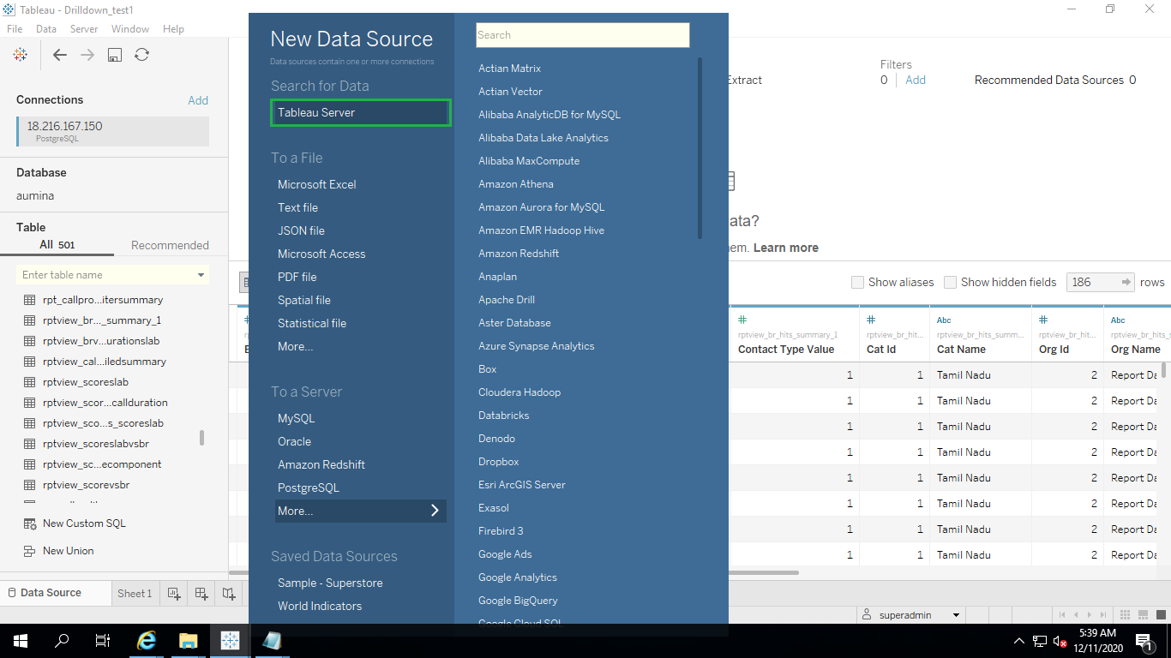Open the Learn more link

(786, 248)
